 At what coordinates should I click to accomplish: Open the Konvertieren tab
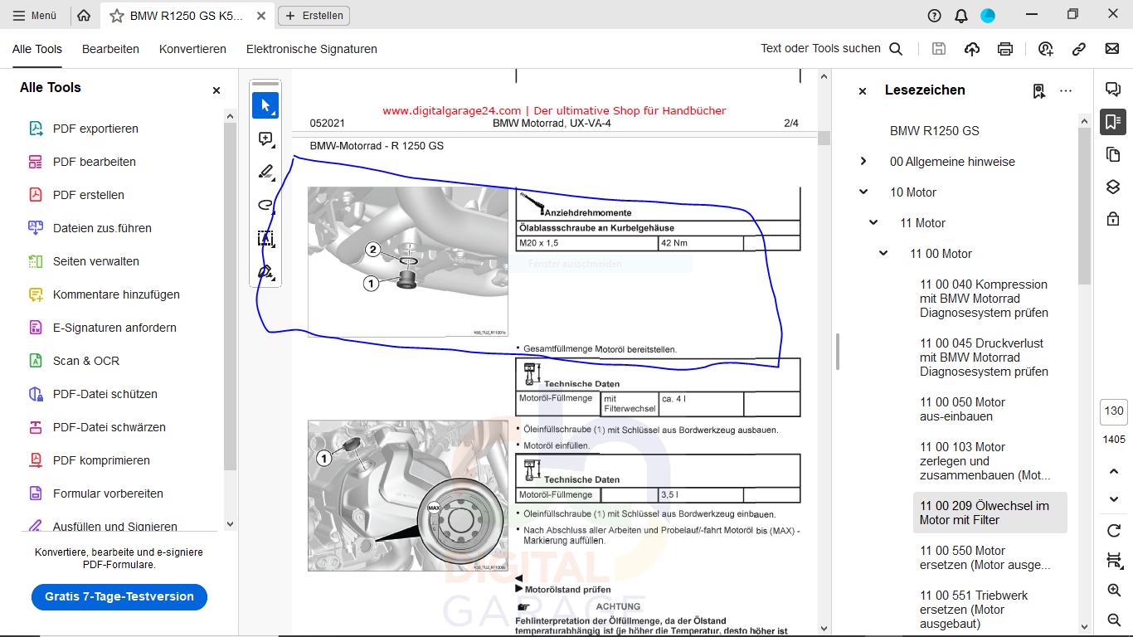click(x=192, y=49)
